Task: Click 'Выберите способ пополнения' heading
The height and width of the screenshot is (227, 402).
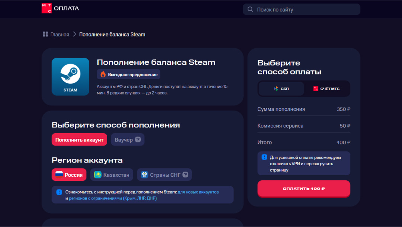Action: pos(116,125)
